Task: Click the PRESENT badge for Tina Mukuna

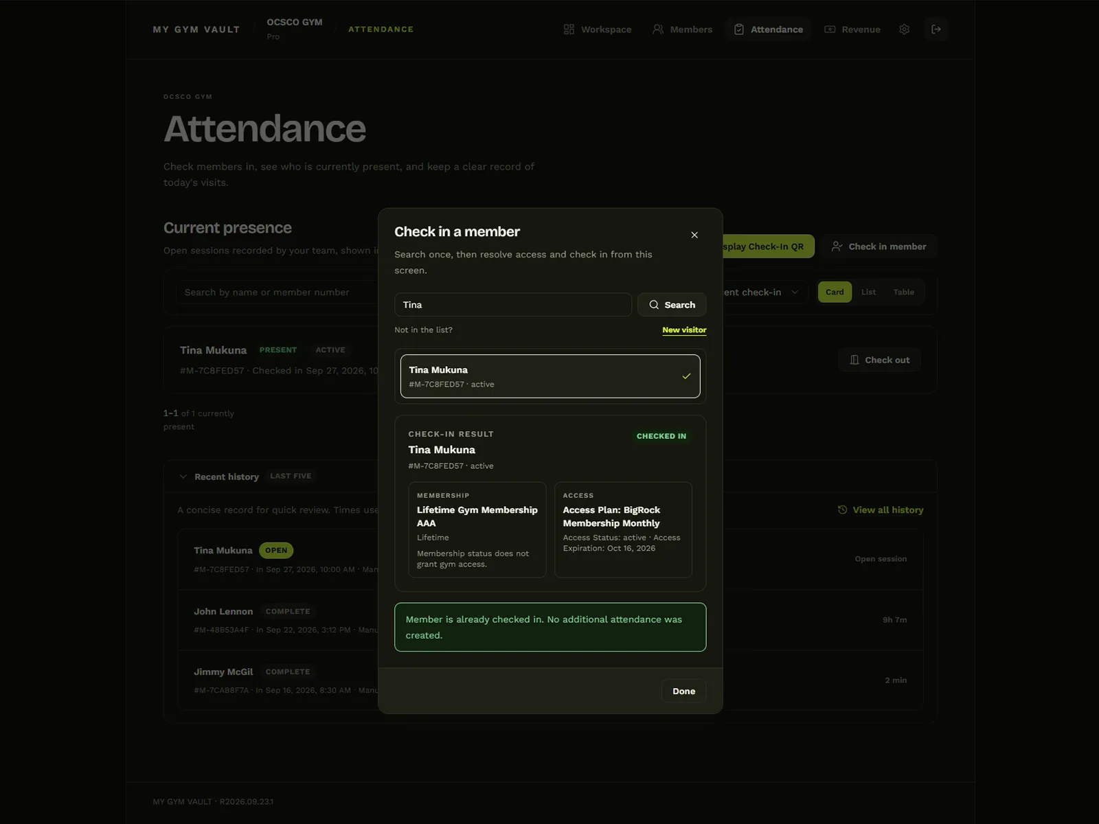Action: click(278, 350)
